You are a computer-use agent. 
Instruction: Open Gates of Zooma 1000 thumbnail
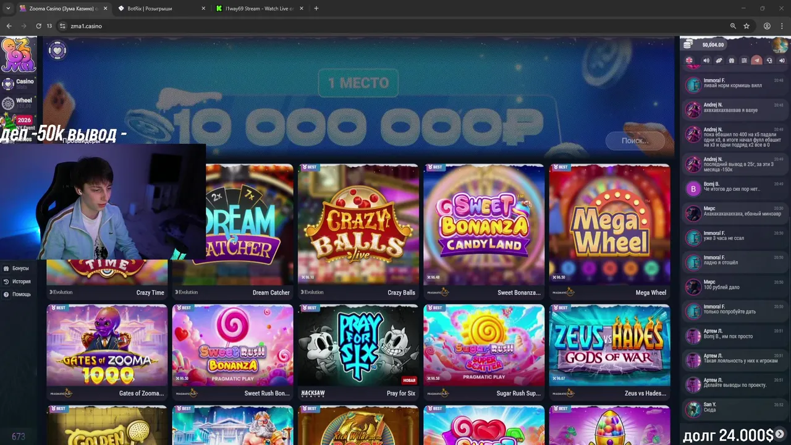107,345
